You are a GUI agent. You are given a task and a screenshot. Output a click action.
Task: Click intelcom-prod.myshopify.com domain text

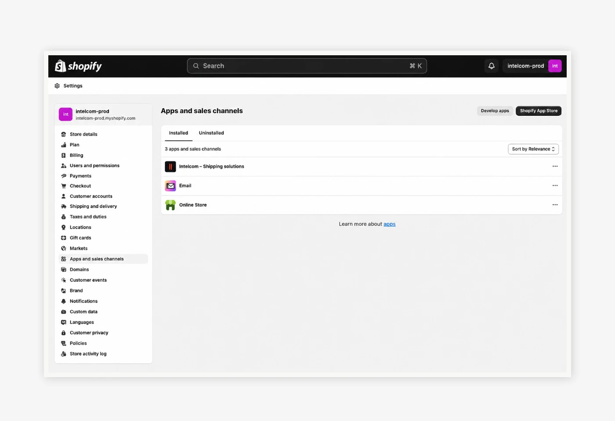coord(105,118)
